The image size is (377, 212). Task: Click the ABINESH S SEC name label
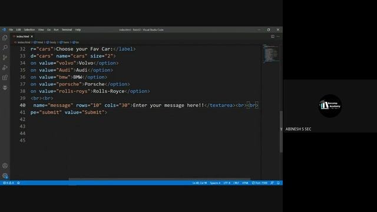click(x=298, y=129)
